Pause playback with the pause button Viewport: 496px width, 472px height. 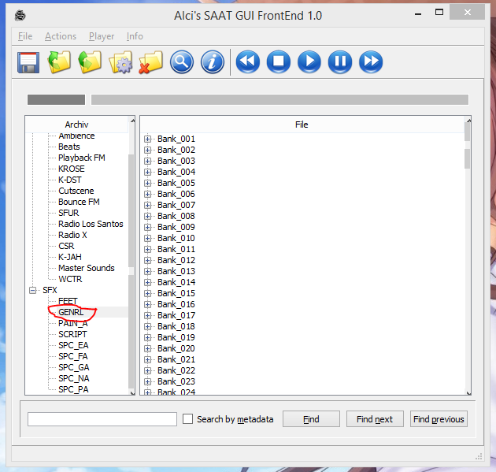(340, 61)
